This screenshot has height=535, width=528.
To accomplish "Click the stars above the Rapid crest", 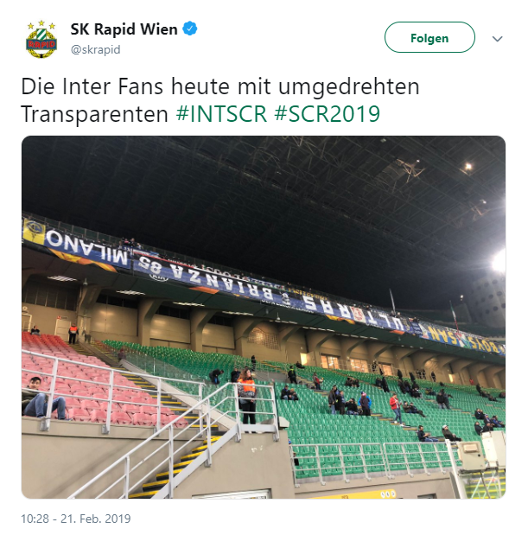I will coord(41,24).
